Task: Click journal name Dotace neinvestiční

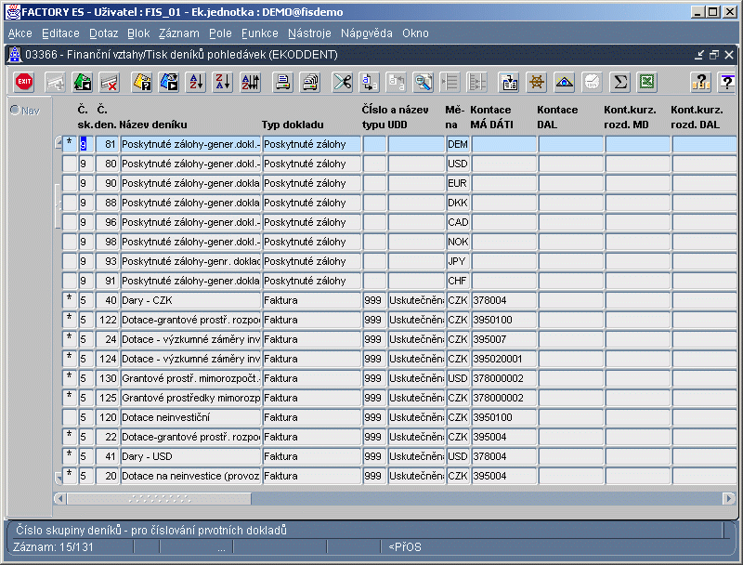Action: (190, 417)
